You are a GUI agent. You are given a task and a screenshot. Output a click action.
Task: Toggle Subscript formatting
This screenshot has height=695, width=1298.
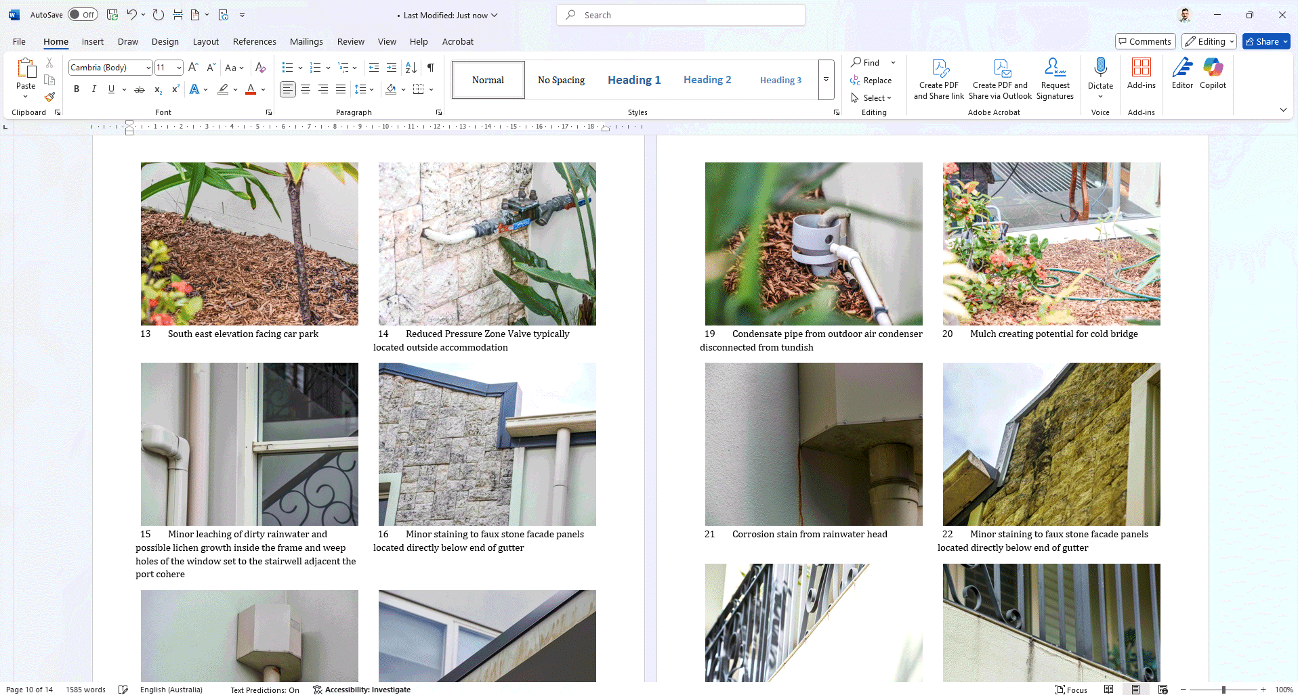(158, 89)
